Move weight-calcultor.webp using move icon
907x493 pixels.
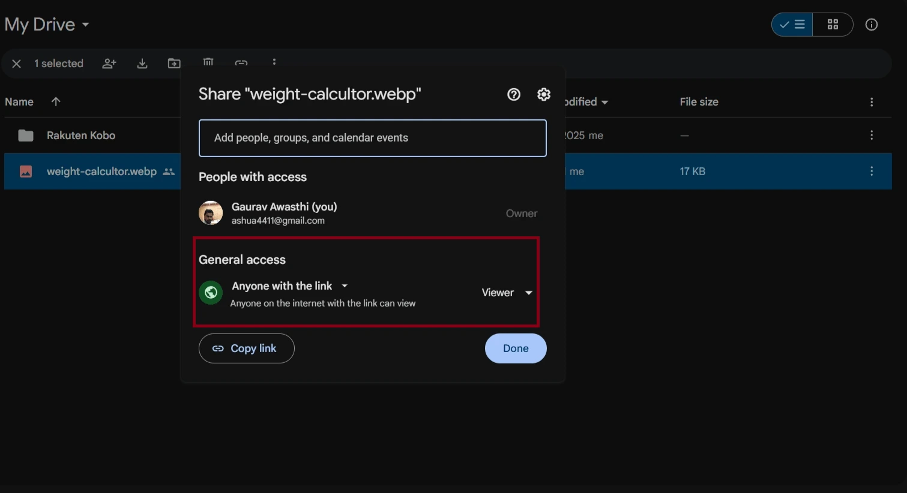click(174, 63)
